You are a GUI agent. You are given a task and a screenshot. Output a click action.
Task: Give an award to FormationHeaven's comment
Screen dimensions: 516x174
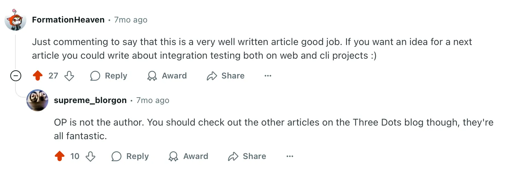[x=167, y=76]
